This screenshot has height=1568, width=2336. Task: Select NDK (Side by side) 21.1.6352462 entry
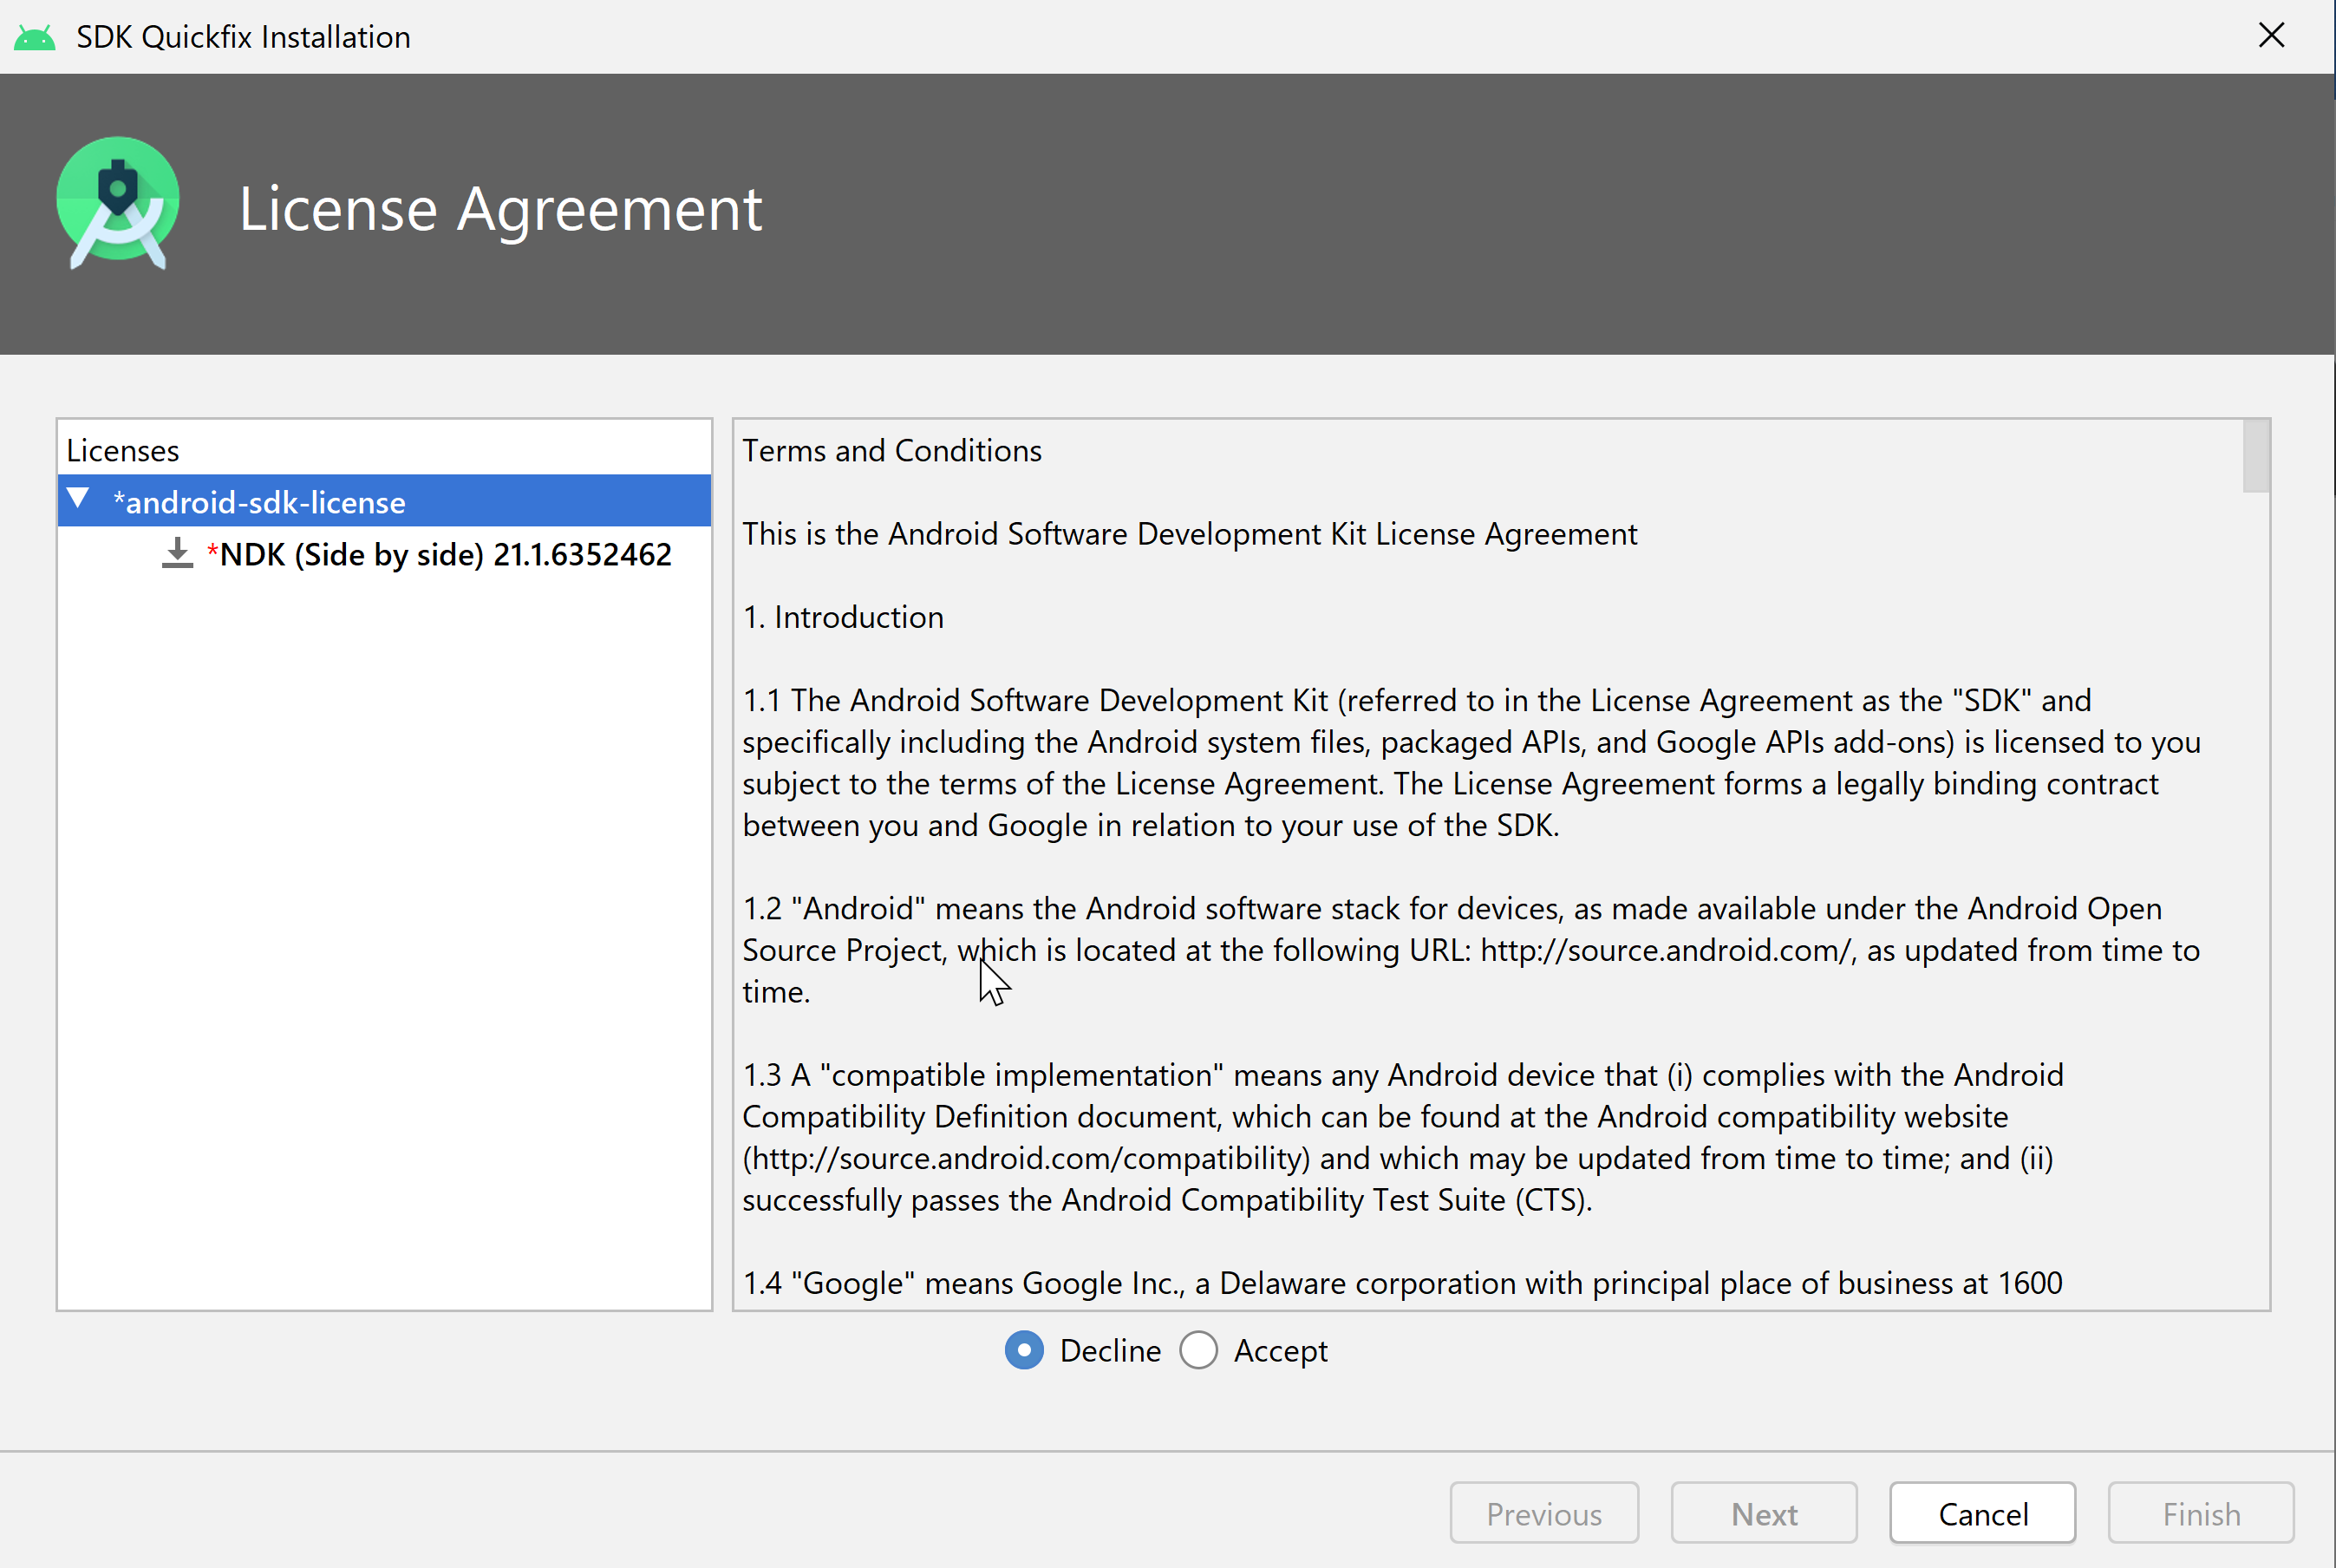(440, 554)
